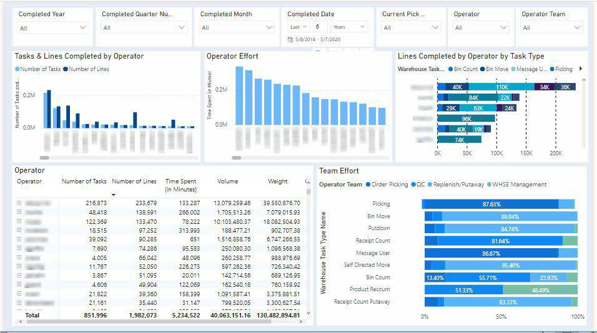Select the 74K bar in task type chart
Image resolution: width=597 pixels, height=333 pixels.
[459, 140]
